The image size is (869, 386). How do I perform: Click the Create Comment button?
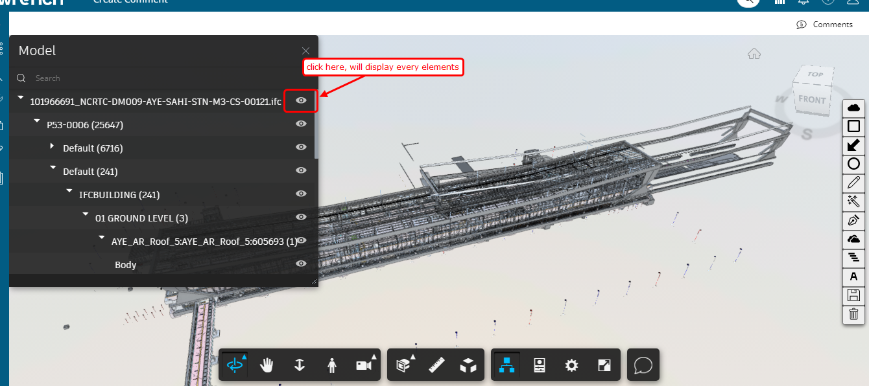pos(128,3)
